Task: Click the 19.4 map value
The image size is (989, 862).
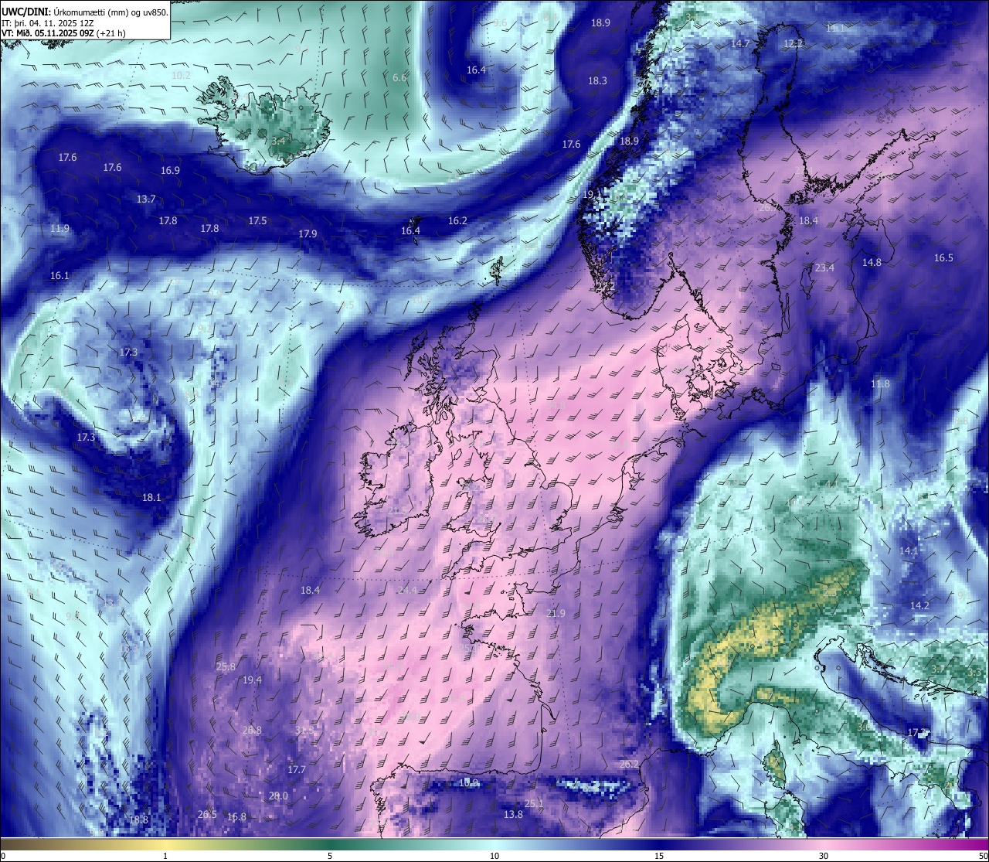Action: (x=252, y=680)
